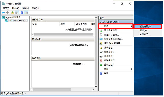Screen dimensions: 164x97
Task: Click the 動作 pane title
Action: 101,18
